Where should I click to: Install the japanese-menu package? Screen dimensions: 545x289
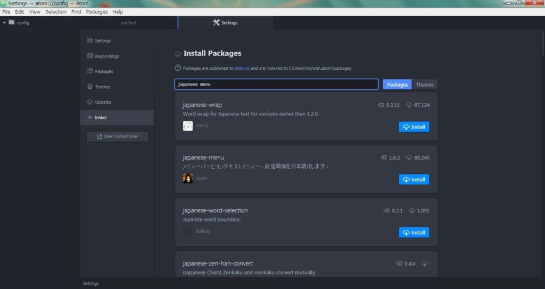click(x=414, y=179)
